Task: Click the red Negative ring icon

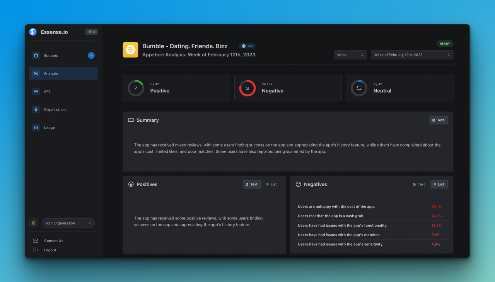Action: 247,88
